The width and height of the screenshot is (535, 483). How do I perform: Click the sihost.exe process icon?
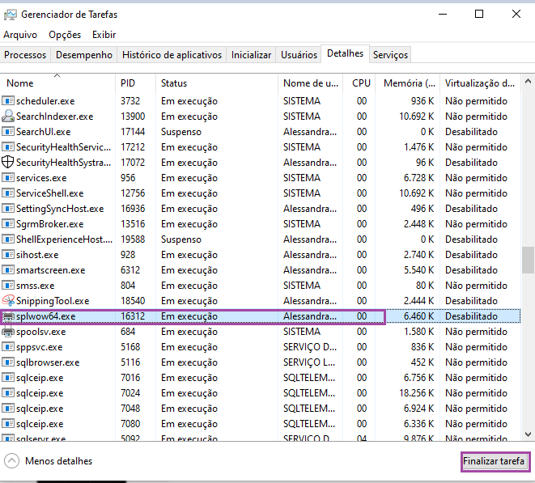coord(8,255)
